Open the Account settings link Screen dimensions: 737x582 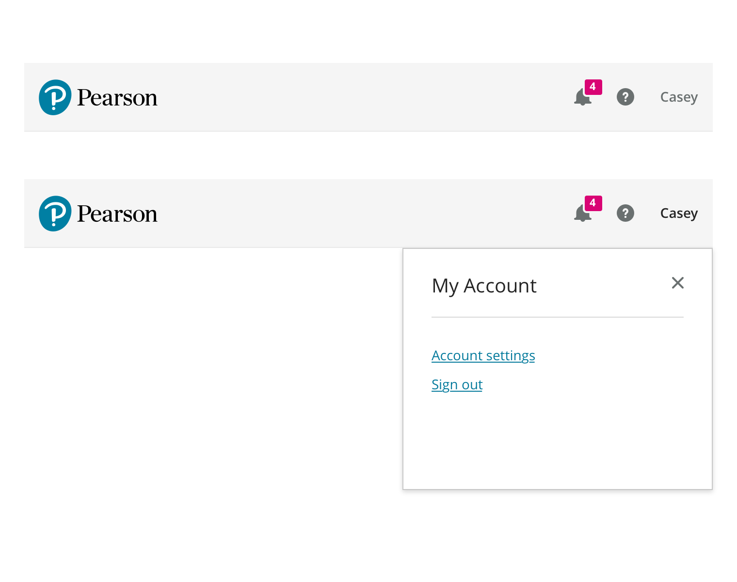(x=483, y=355)
